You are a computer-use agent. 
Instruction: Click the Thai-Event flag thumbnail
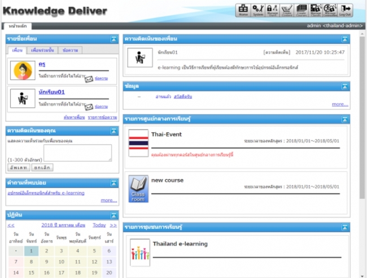pyautogui.click(x=138, y=143)
